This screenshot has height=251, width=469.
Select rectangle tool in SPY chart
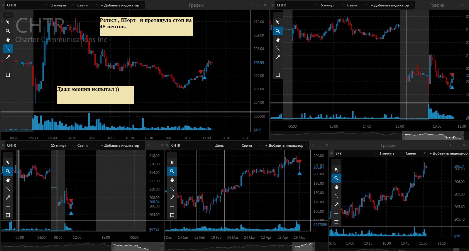tap(336, 222)
